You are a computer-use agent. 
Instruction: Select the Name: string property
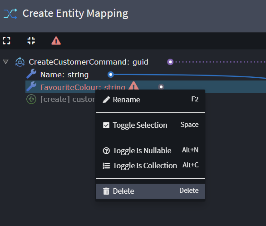[x=64, y=75]
